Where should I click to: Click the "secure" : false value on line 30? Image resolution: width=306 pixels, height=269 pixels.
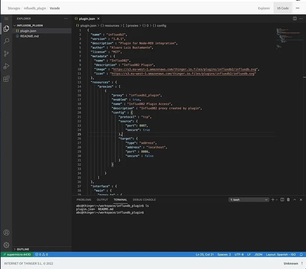click(x=149, y=156)
